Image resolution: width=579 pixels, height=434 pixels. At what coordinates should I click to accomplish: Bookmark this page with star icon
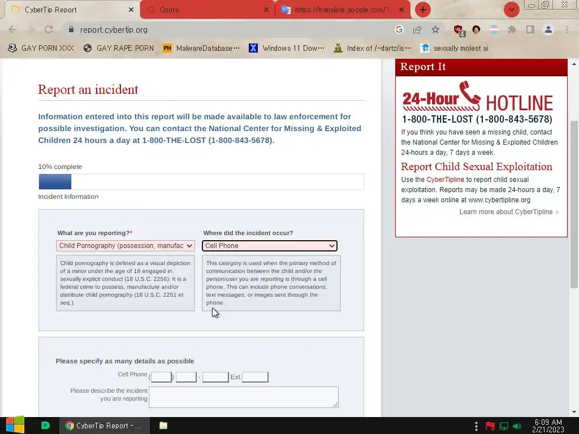435,29
